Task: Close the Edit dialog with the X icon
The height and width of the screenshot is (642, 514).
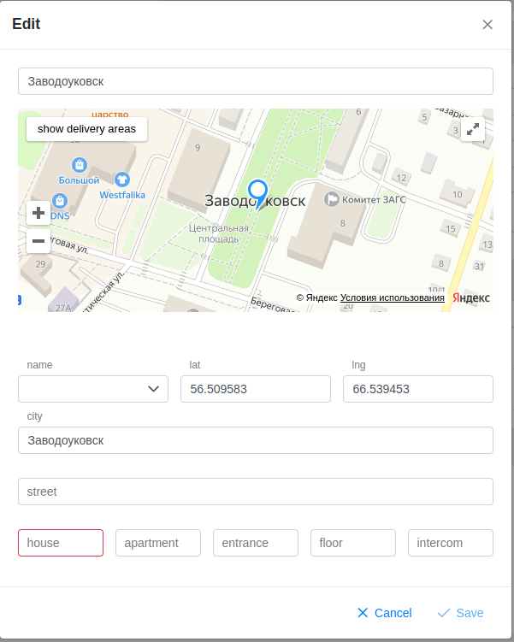Action: tap(487, 25)
